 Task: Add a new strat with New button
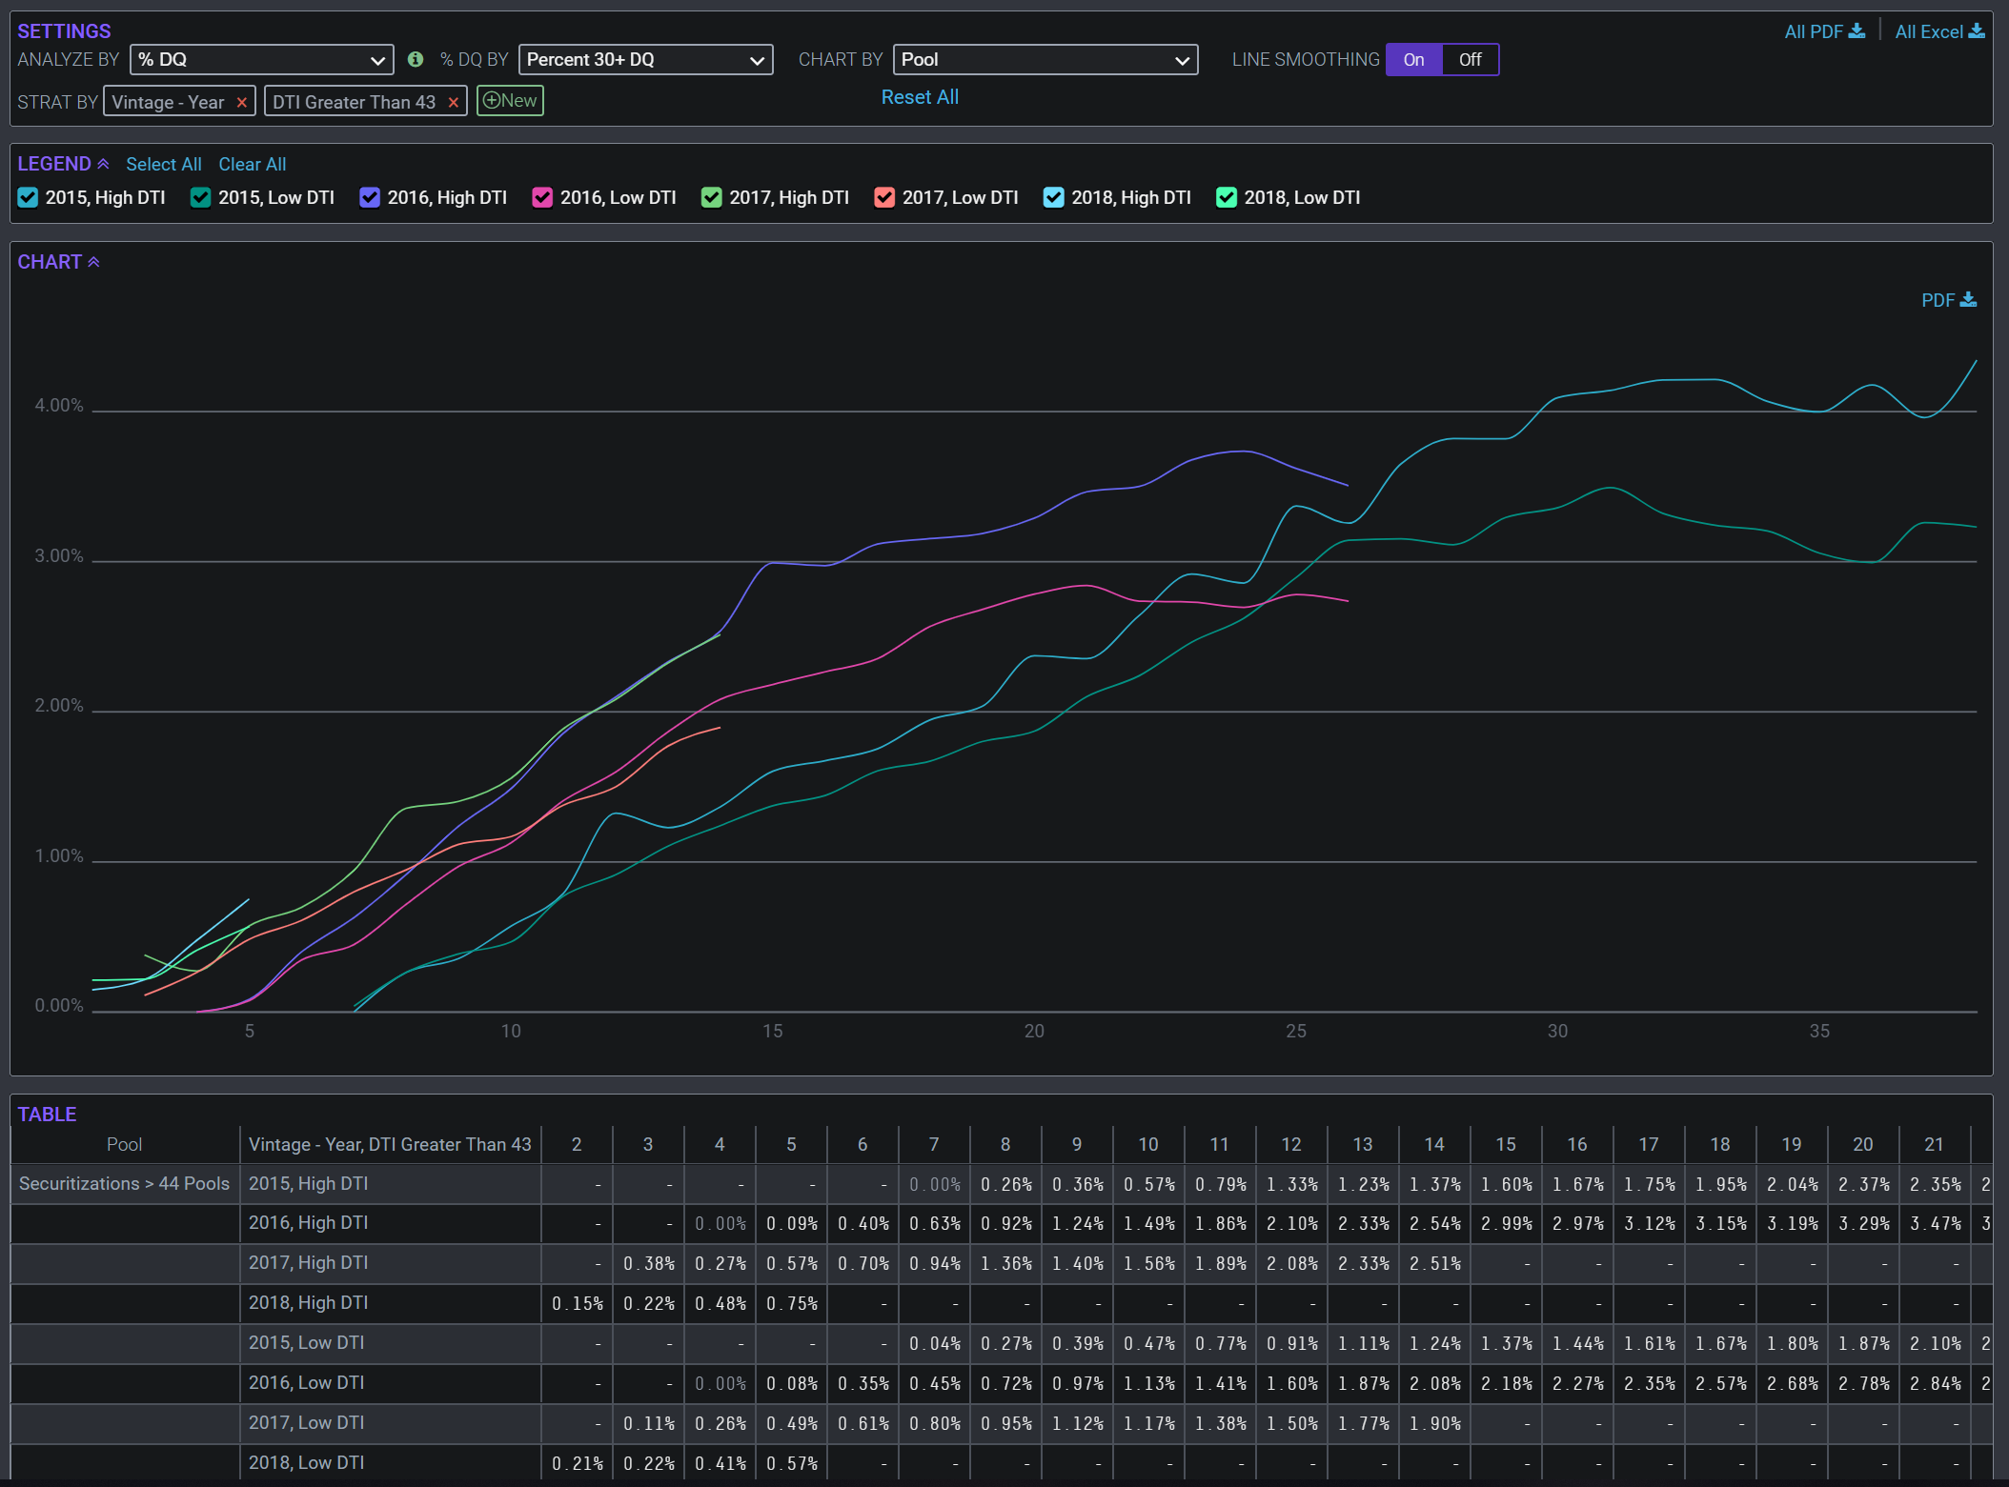510,101
